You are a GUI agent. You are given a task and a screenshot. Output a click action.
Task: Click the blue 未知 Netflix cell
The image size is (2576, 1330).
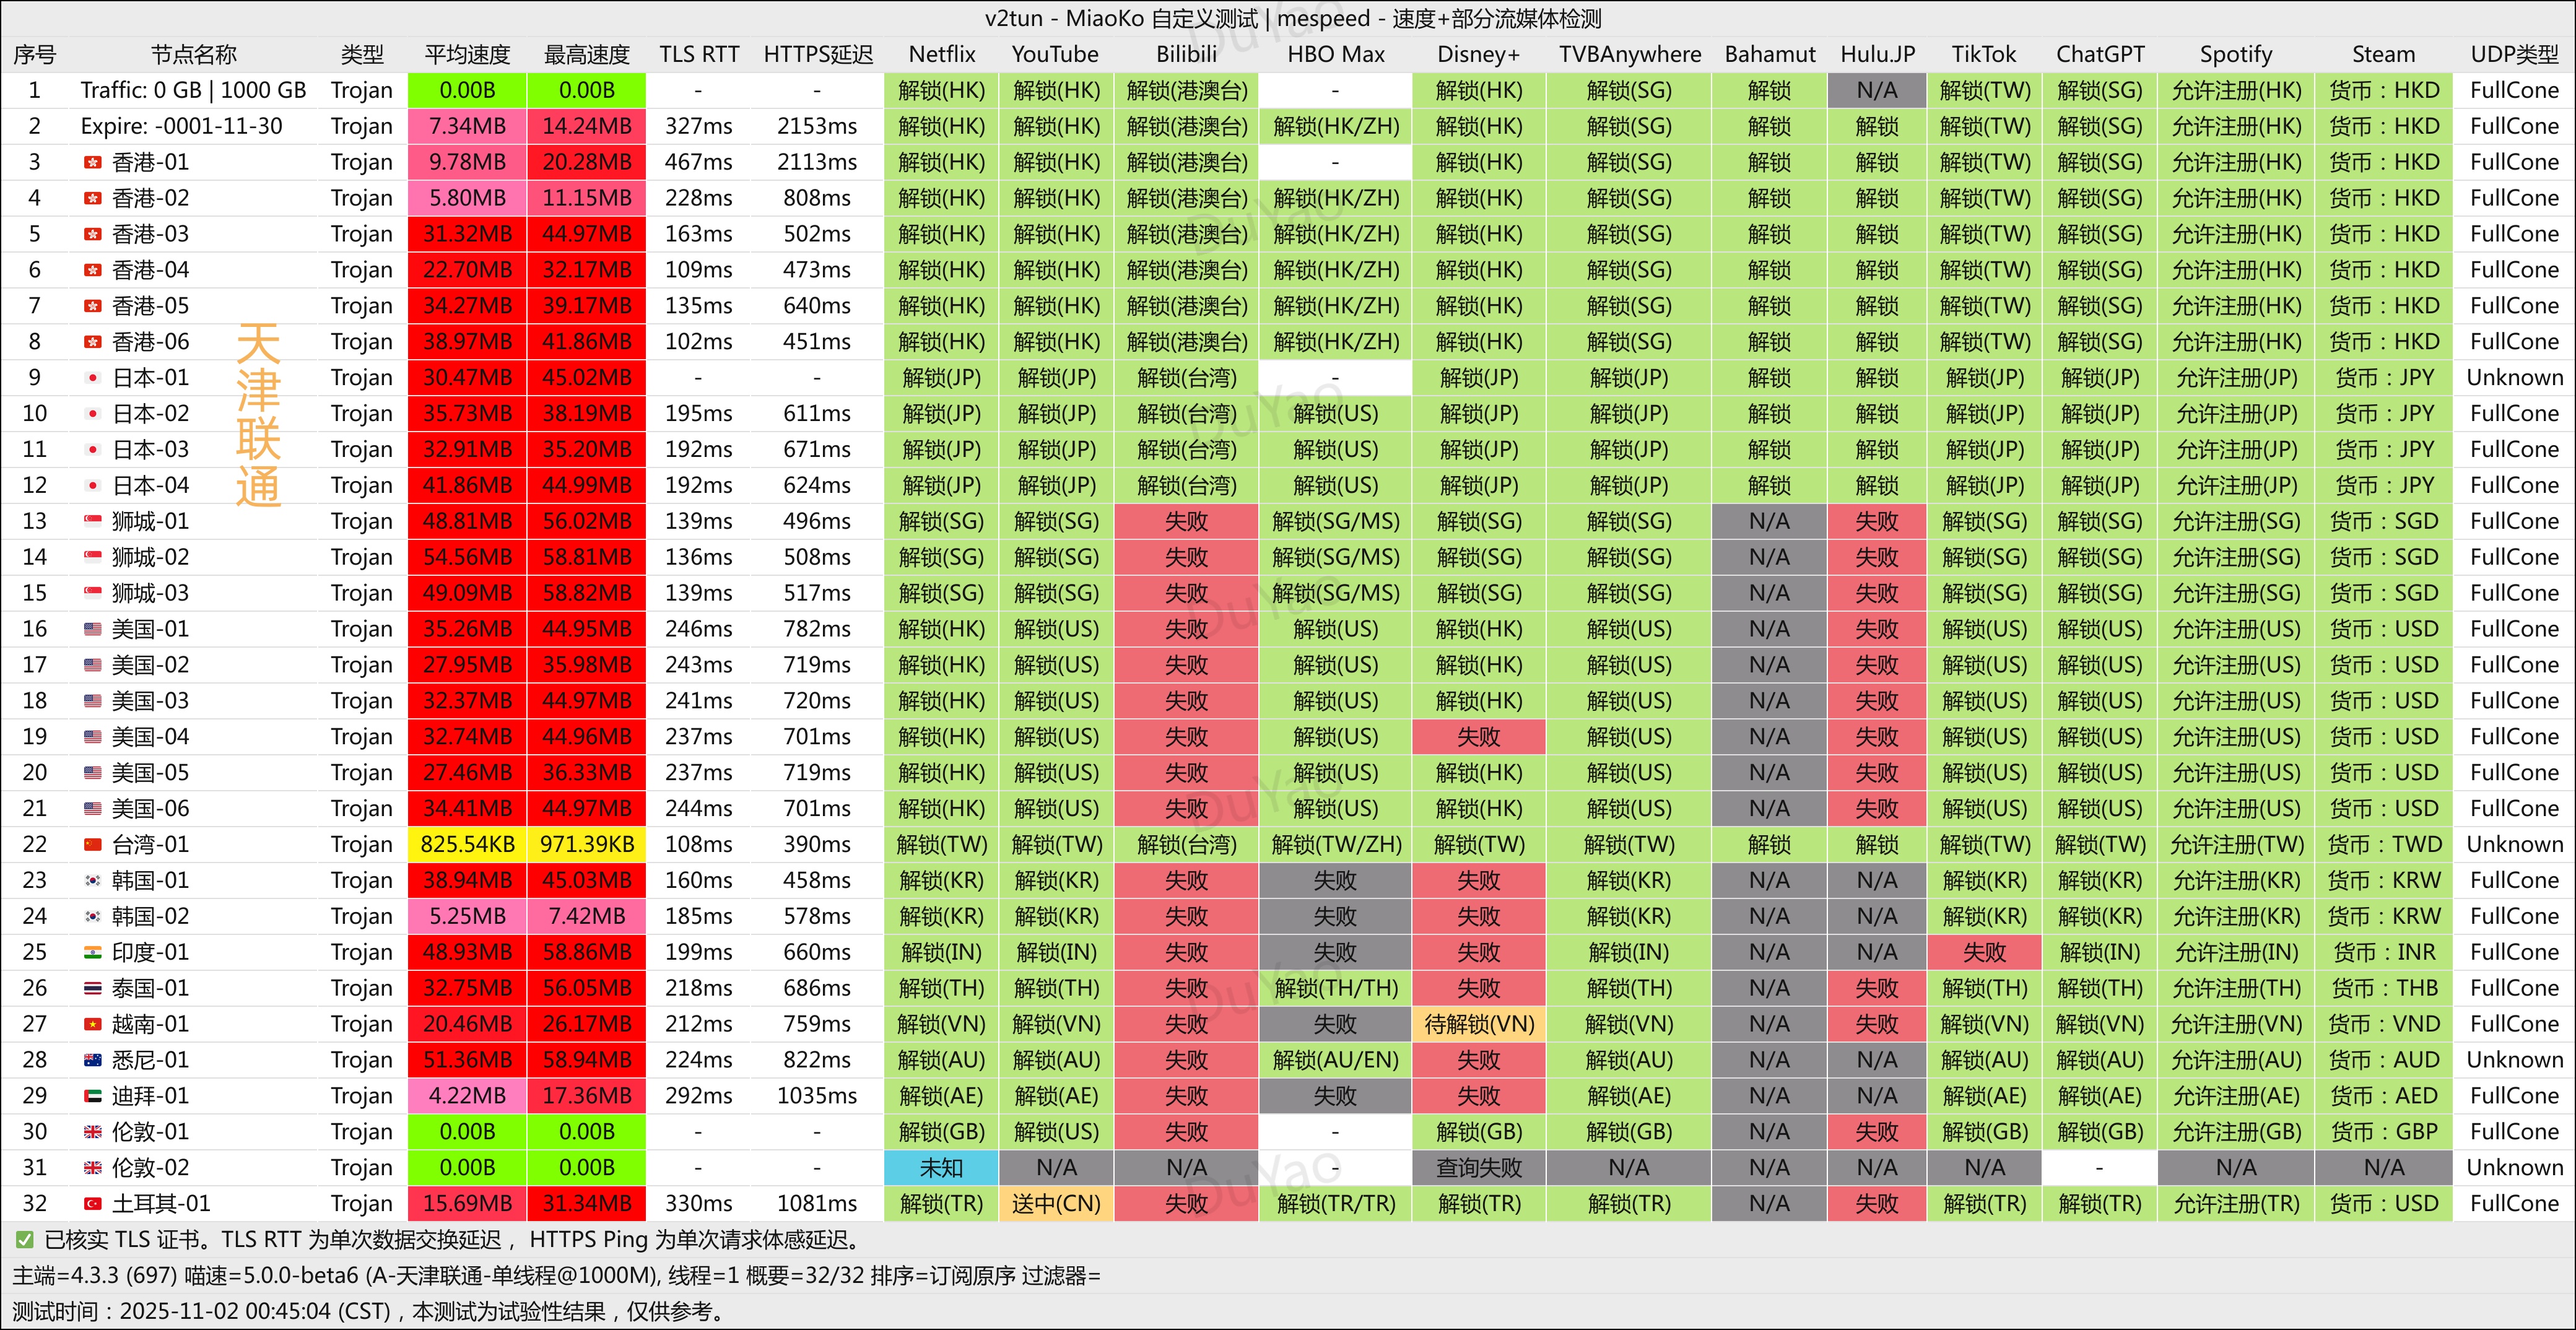coord(941,1167)
